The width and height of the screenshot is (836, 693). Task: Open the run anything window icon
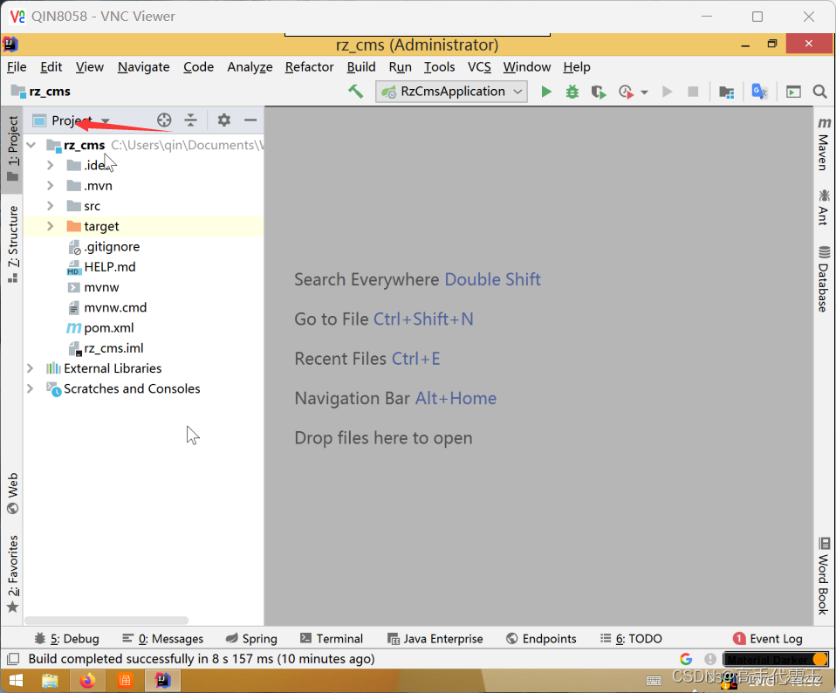793,93
